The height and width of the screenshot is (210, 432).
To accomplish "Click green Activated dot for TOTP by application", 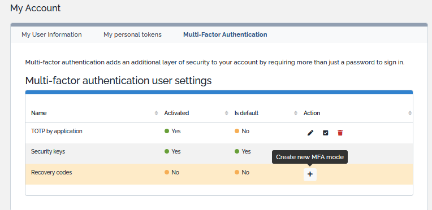I will [167, 132].
